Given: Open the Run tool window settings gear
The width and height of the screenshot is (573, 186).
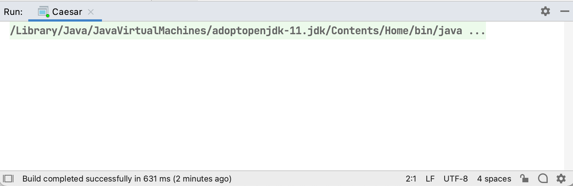Looking at the screenshot, I should [545, 11].
